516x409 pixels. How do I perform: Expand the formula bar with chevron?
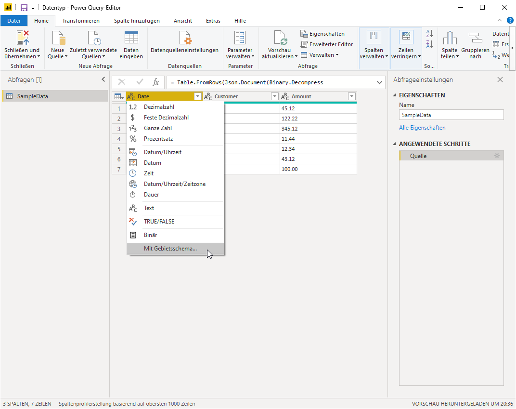tap(379, 82)
